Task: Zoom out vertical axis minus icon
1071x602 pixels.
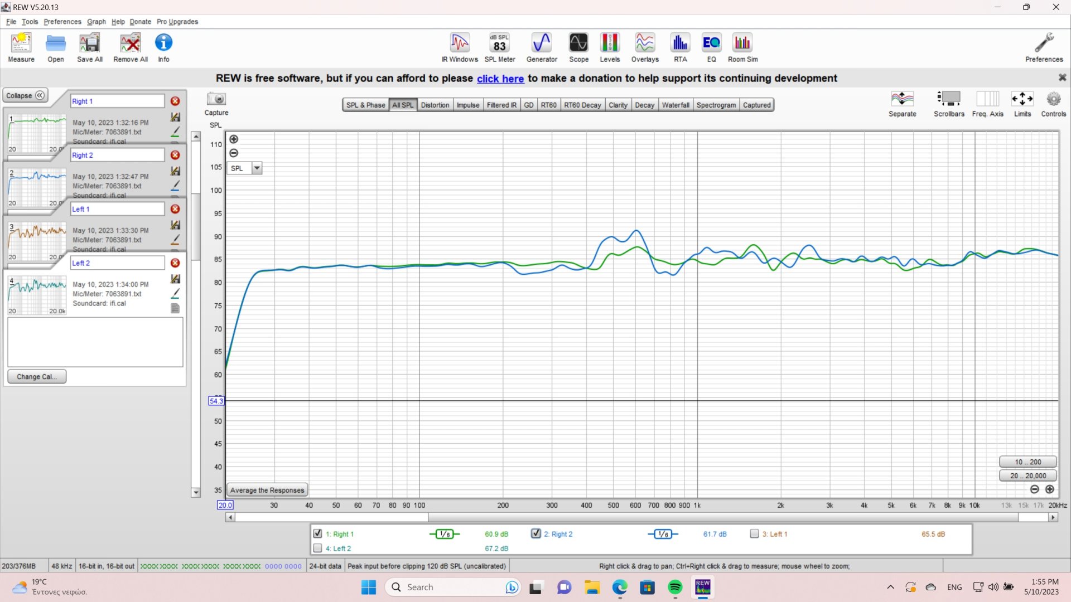Action: pyautogui.click(x=234, y=153)
